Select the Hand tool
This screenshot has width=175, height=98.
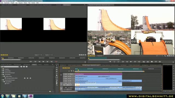(x=57, y=83)
